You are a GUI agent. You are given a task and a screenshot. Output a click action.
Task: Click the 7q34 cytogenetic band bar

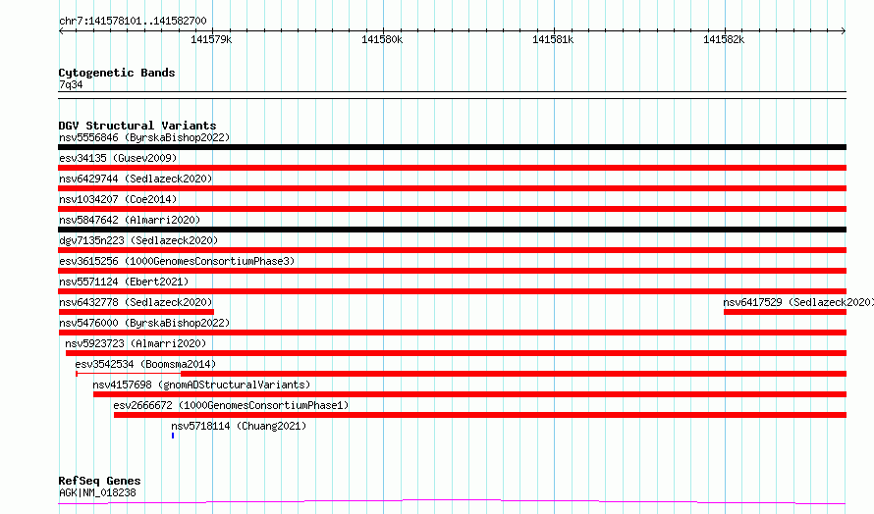coord(452,95)
